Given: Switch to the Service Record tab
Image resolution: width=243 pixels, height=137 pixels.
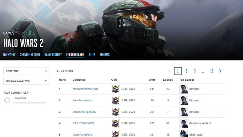Looking at the screenshot, I should [30, 55].
